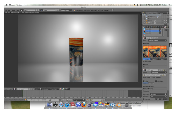Open the Coordinates dropdown 'Generated'
The width and height of the screenshot is (176, 113).
[x=158, y=94]
